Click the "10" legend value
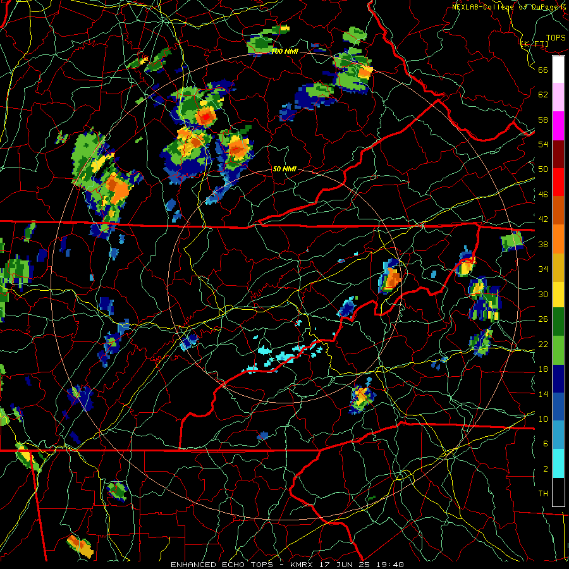This screenshot has height=569, width=569. [x=543, y=419]
